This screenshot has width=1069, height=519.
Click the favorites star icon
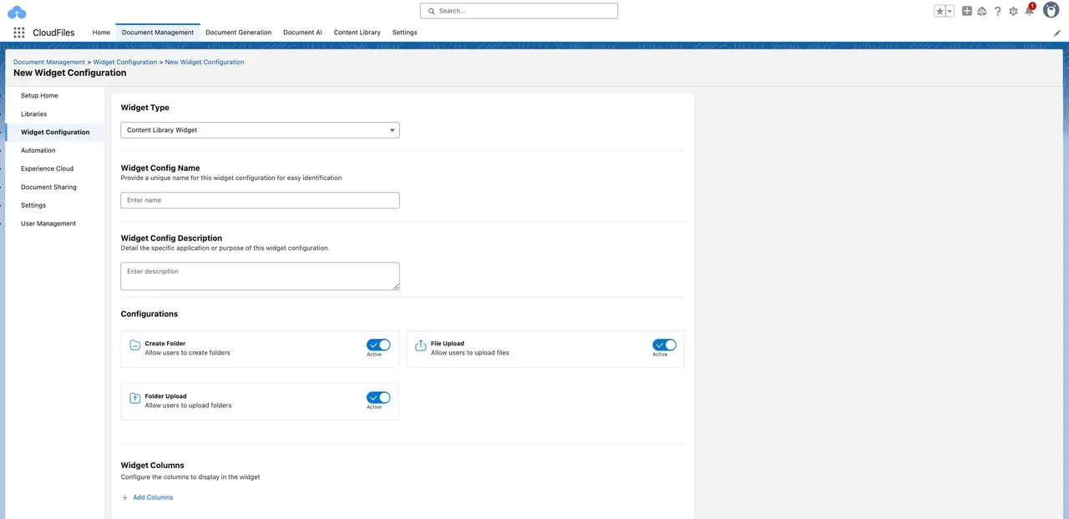940,11
